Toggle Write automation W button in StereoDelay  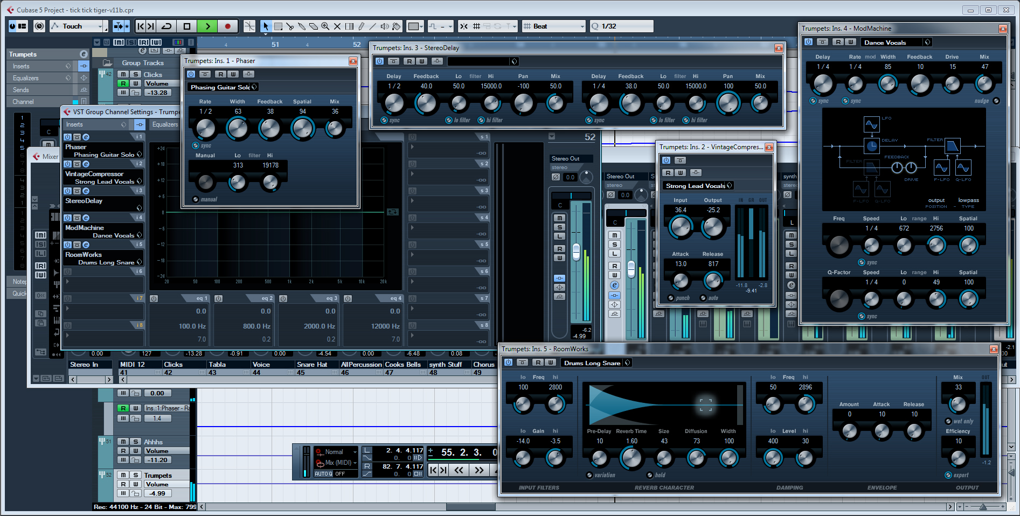421,61
